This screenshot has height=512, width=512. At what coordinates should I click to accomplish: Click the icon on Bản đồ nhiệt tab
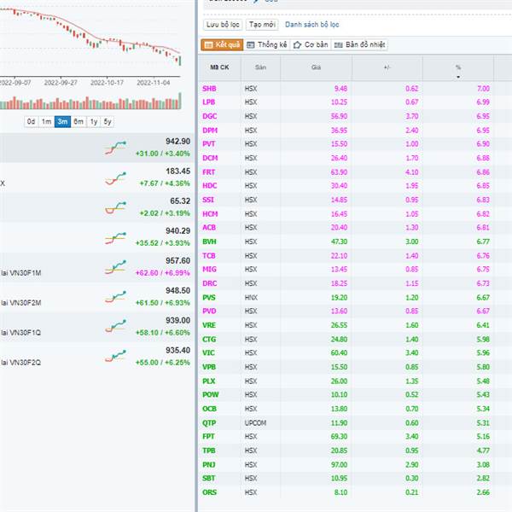click(x=338, y=45)
